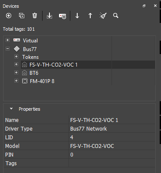The image size is (161, 173).
Task: Move device up with arrow icon
Action: 90,16
